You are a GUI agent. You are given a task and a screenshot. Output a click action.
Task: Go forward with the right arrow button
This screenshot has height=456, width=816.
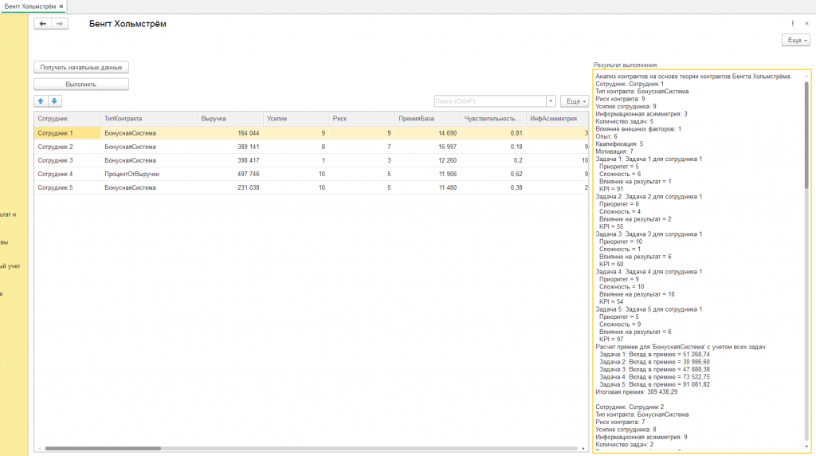(60, 24)
